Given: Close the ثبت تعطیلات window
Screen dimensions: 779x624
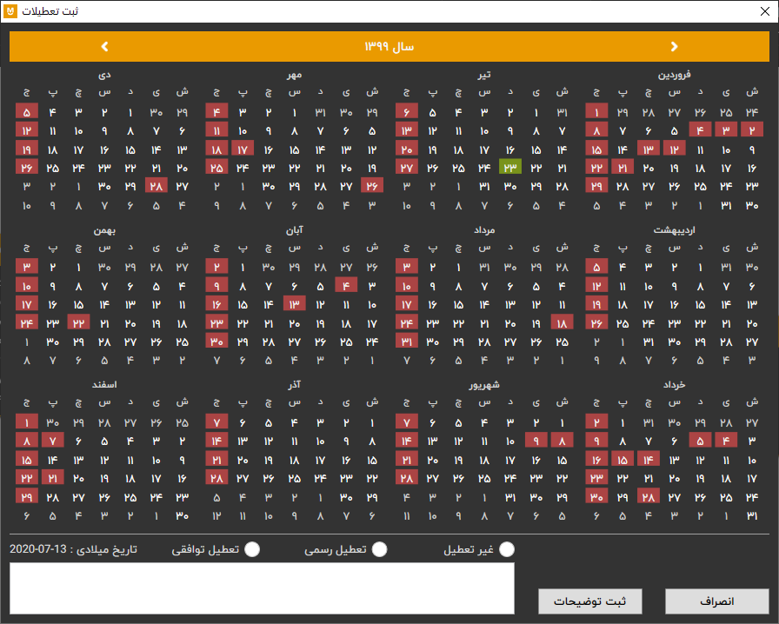Looking at the screenshot, I should coord(765,11).
